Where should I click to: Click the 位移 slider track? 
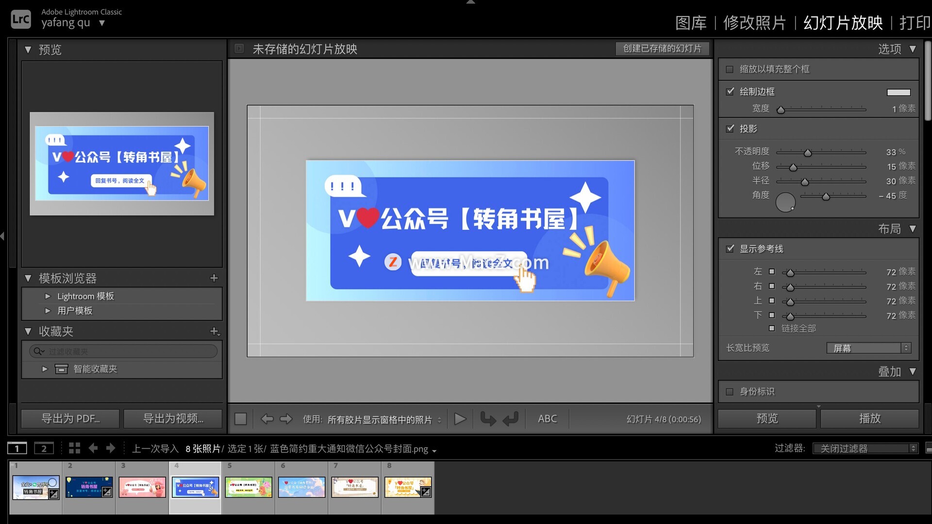click(x=821, y=167)
